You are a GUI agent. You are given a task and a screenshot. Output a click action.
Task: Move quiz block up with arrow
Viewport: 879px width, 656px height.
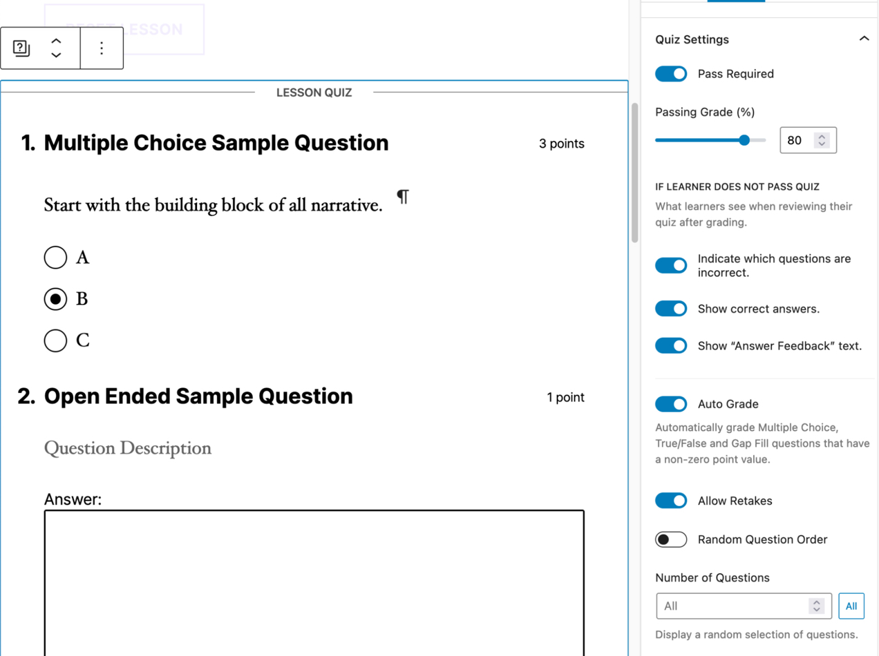[56, 41]
